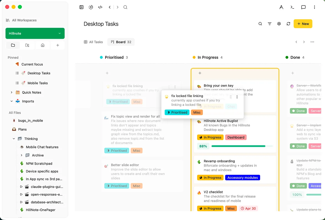Screen dimensions: 325x220
Task: Add a card in the In Progress column
Action: pos(200,73)
